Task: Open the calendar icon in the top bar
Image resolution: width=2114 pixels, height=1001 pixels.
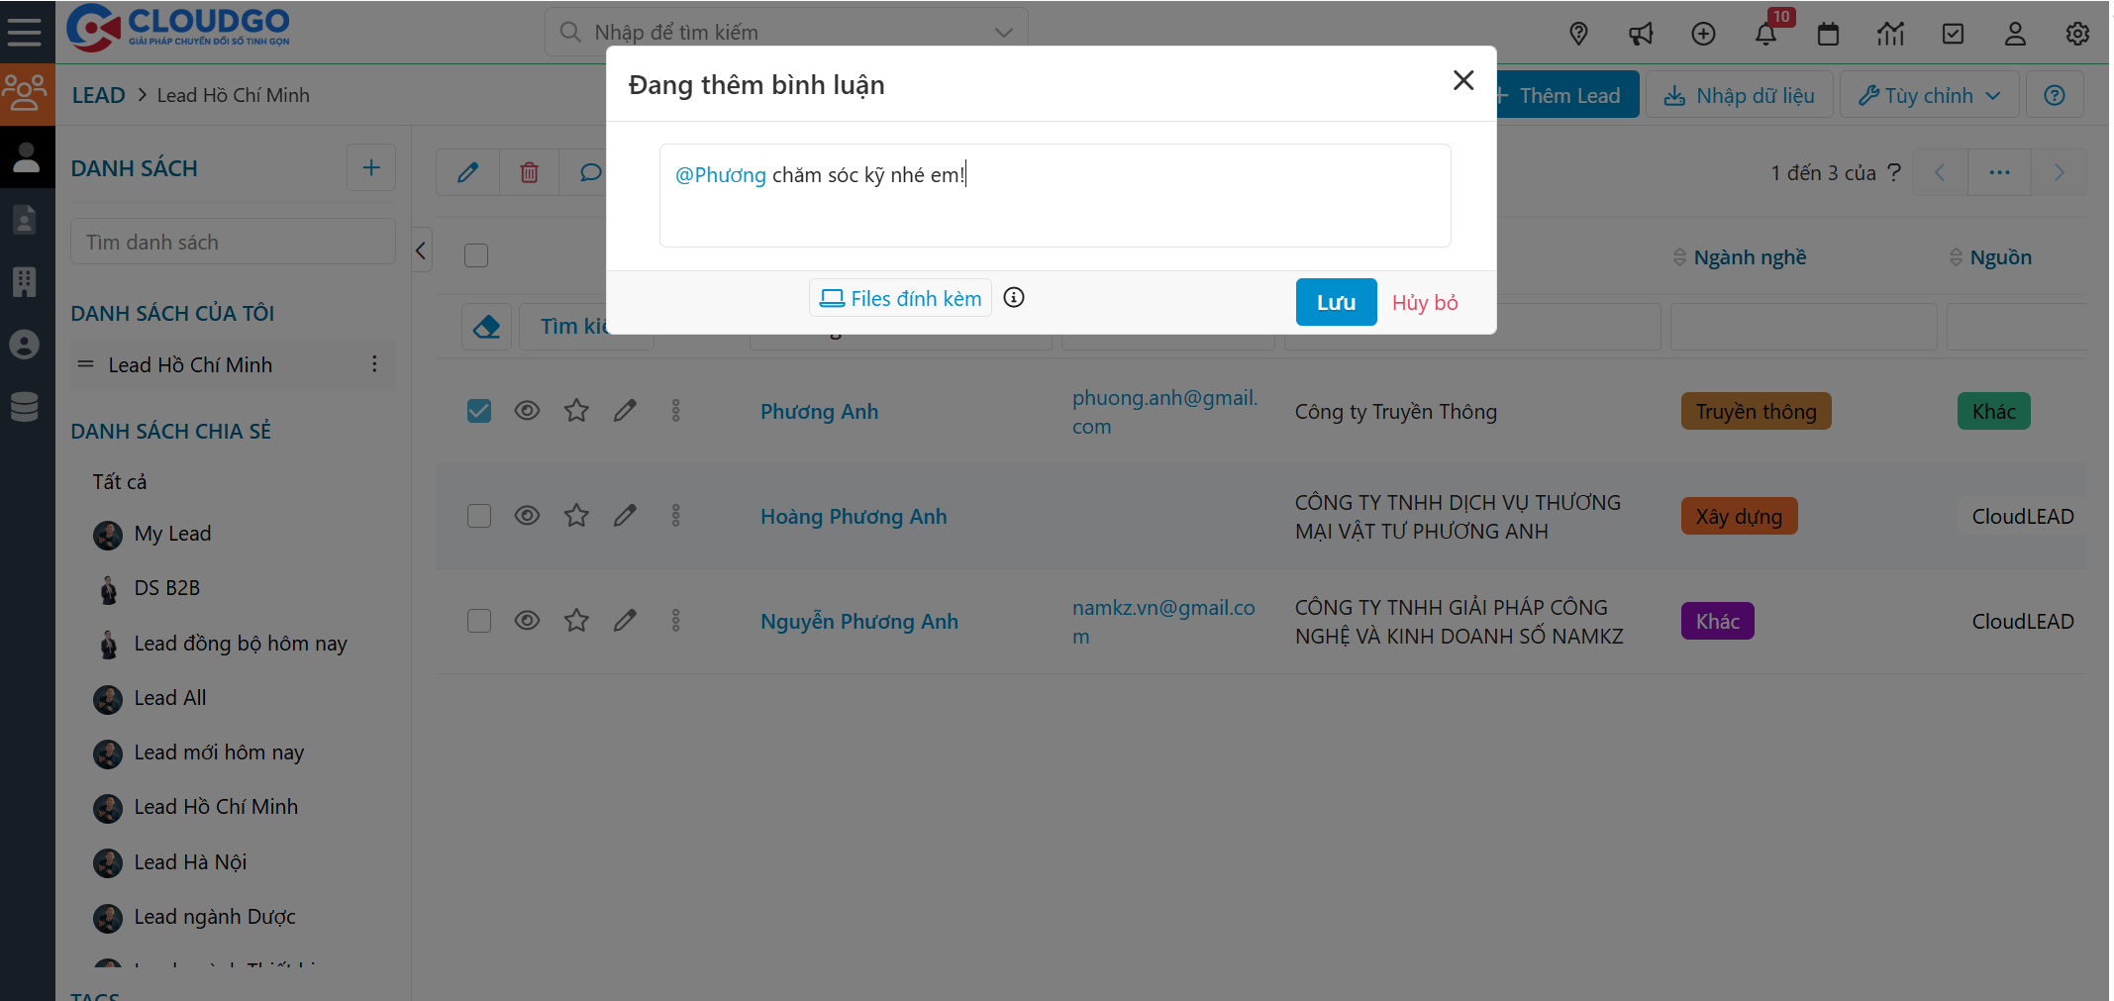Action: click(1828, 33)
